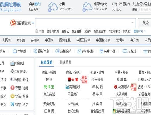The width and height of the screenshot is (151, 115).
Task: Click the Sogou search logo icon
Action: click(x=13, y=23)
